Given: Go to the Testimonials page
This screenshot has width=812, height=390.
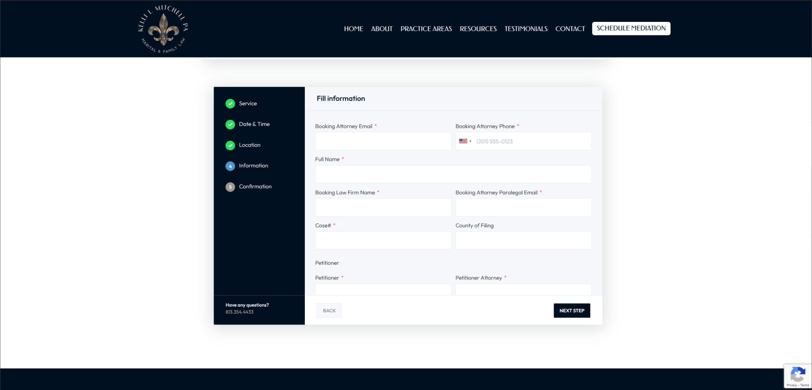Looking at the screenshot, I should tap(526, 29).
